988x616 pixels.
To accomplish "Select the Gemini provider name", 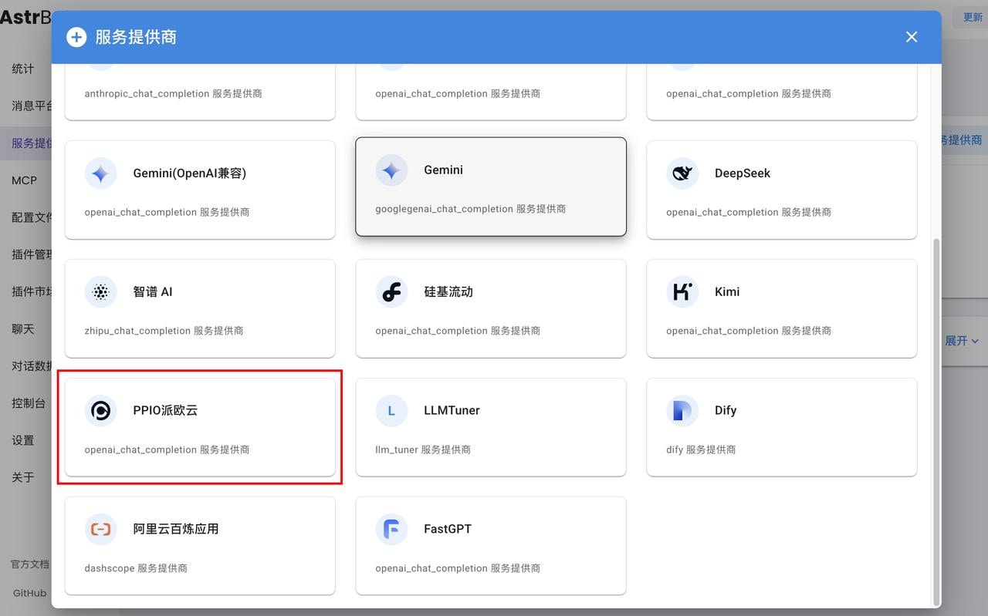I will click(x=443, y=170).
